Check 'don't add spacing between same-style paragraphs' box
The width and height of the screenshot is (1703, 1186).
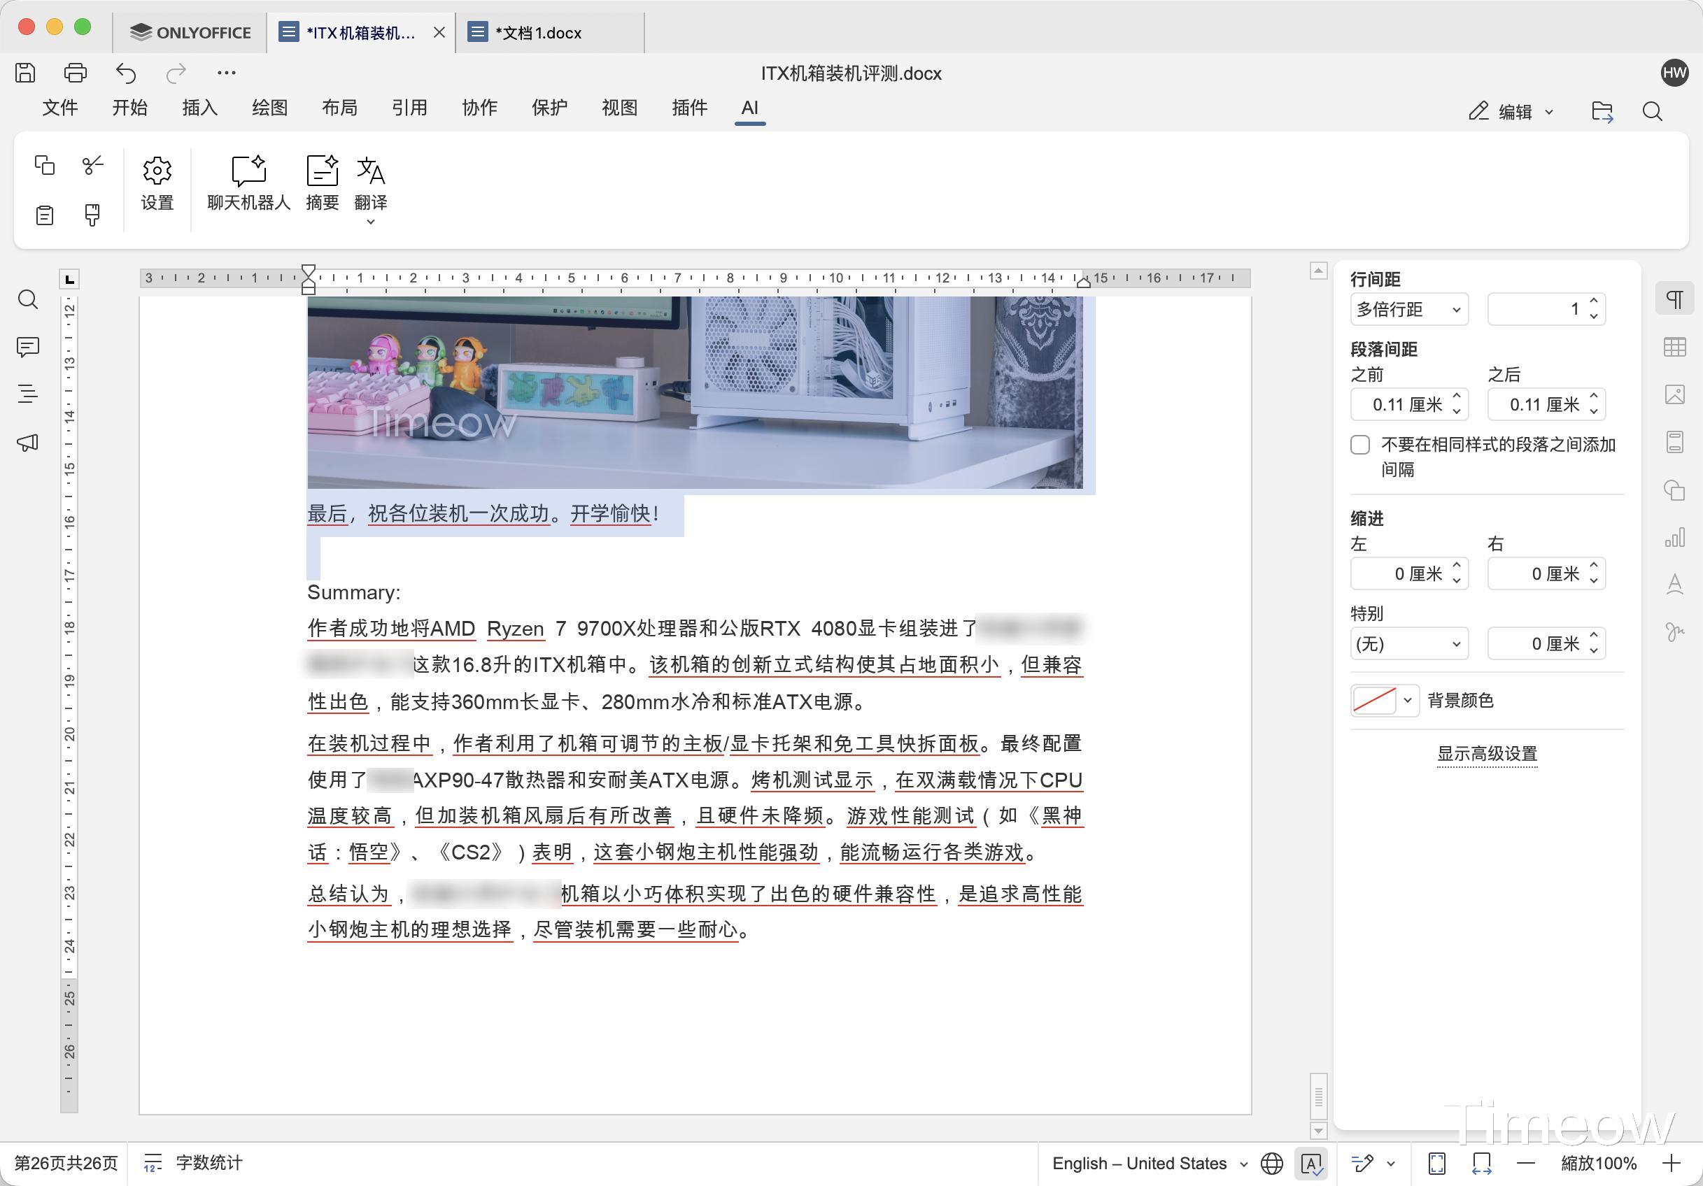tap(1359, 445)
